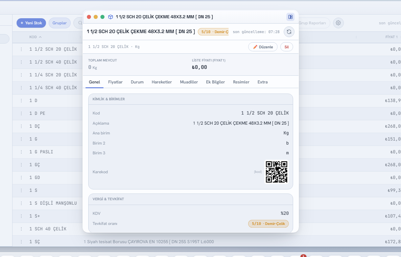Open the row menu dots for 1 S+
This screenshot has height=257, width=401.
(x=21, y=216)
